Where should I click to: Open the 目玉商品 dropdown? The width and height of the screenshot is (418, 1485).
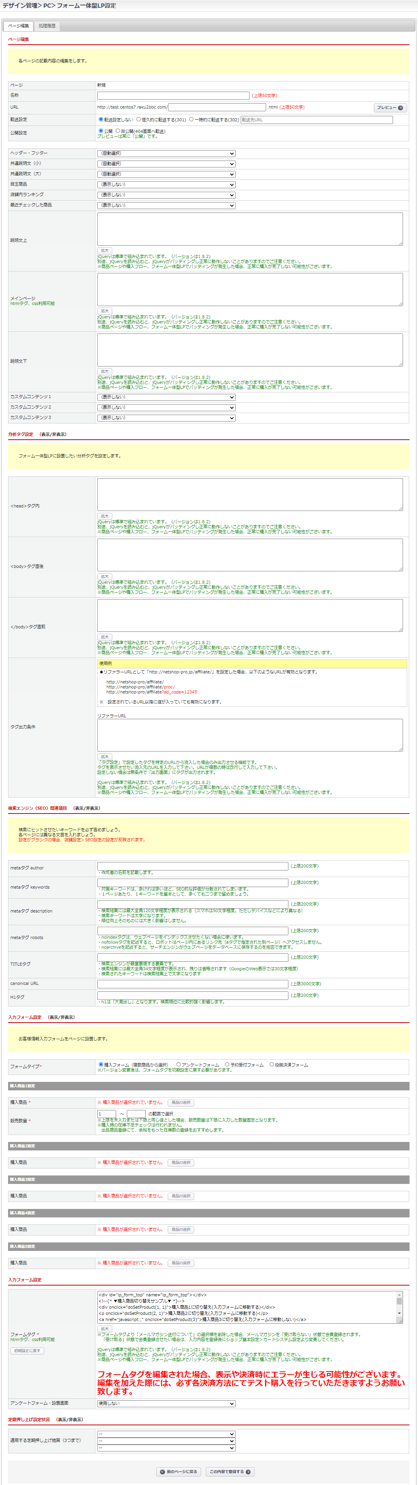(167, 184)
